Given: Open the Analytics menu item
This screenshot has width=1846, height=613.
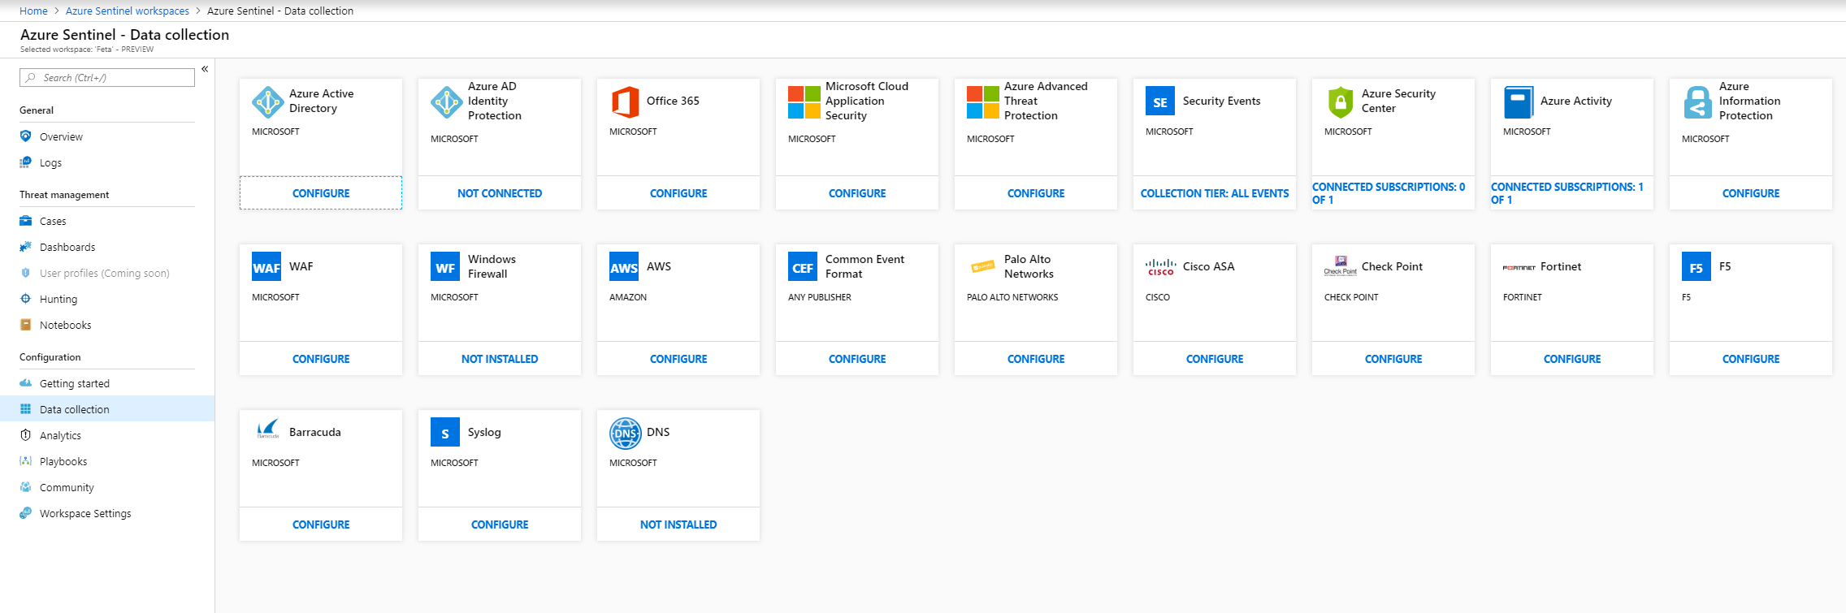Looking at the screenshot, I should [60, 435].
